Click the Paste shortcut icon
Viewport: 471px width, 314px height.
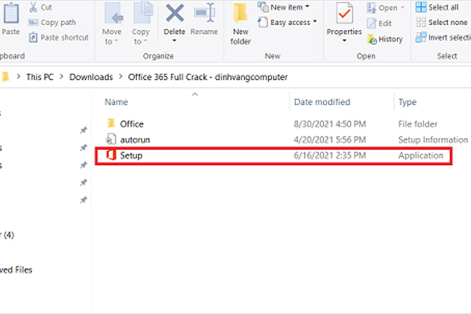[33, 38]
